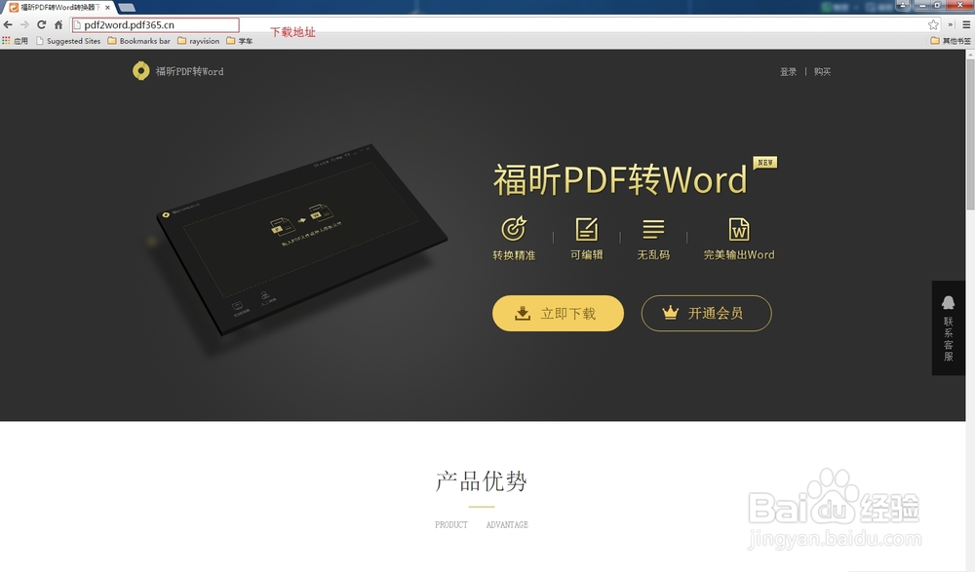Click the 购买 link

click(822, 71)
